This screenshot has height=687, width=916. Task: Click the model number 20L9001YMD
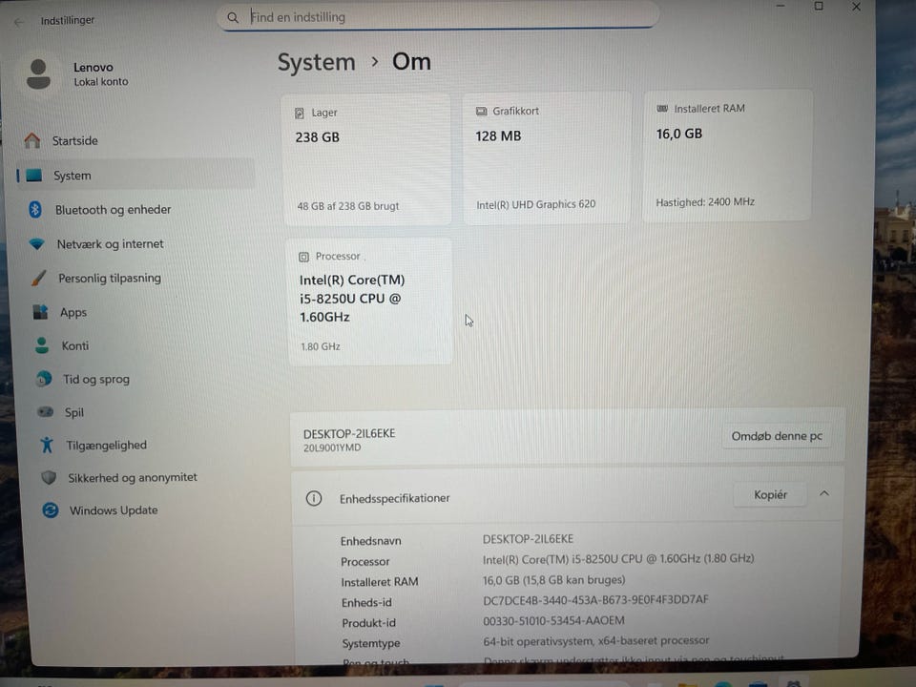click(332, 448)
